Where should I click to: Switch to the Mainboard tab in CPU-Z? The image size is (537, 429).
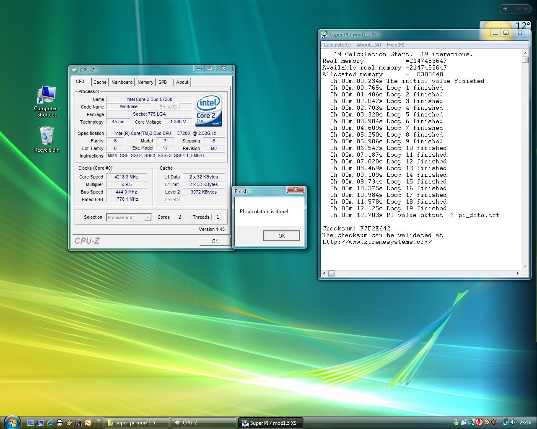pyautogui.click(x=122, y=82)
